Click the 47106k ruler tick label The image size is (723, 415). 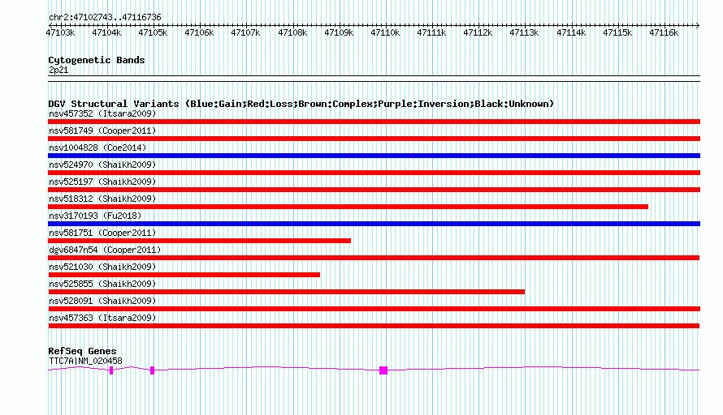pos(199,32)
